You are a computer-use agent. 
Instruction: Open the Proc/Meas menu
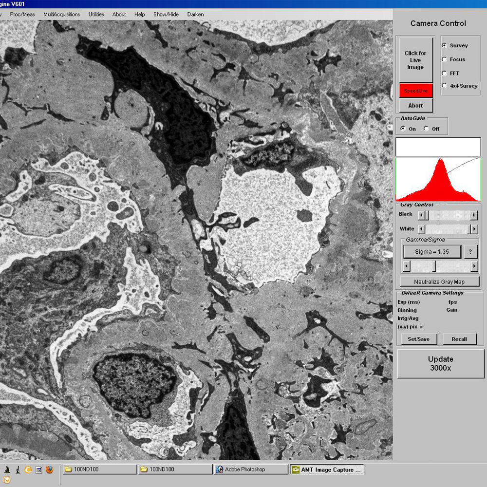(x=22, y=14)
